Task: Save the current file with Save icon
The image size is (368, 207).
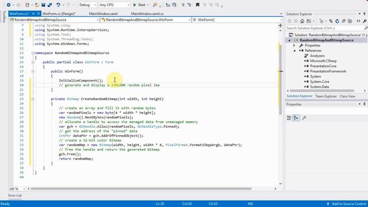Action: pyautogui.click(x=44, y=5)
